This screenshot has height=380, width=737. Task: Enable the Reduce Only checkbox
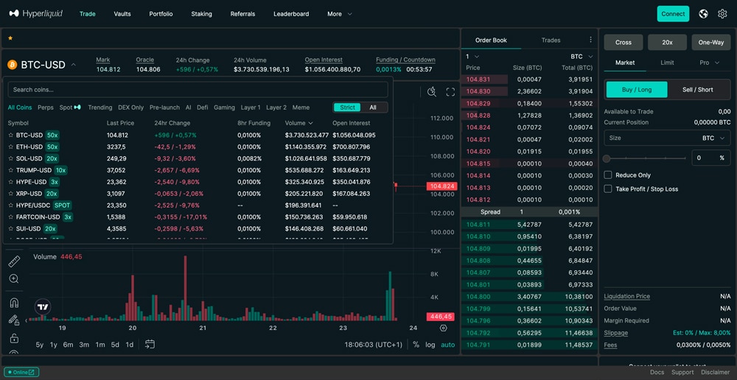(x=608, y=175)
